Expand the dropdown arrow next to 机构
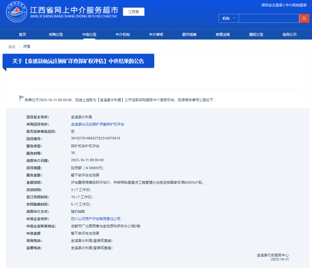The image size is (312, 270). [235, 18]
